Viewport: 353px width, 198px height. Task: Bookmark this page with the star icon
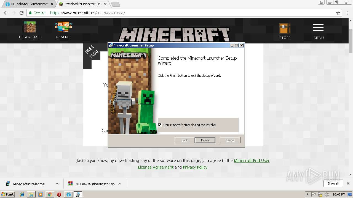[338, 13]
